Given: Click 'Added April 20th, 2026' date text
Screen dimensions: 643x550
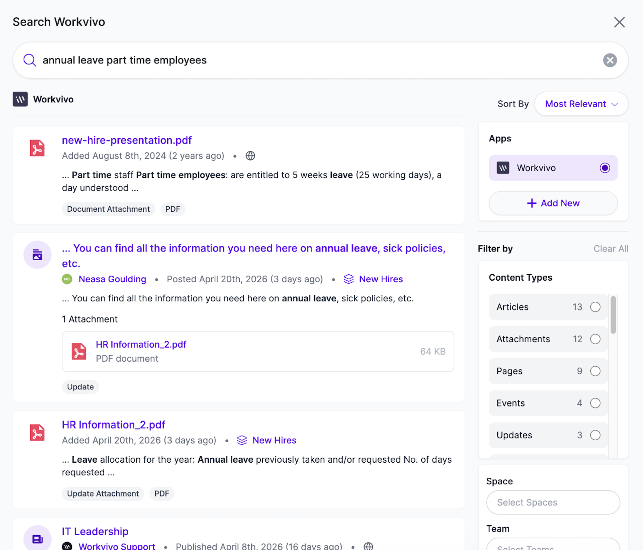Looking at the screenshot, I should tap(139, 440).
